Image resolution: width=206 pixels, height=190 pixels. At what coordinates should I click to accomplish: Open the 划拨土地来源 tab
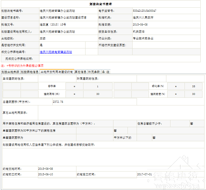10,72
